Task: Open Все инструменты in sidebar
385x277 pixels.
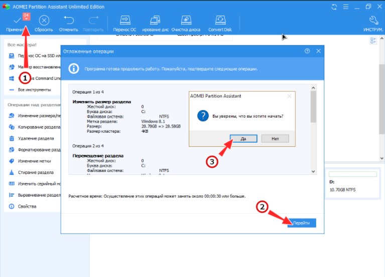Action: (x=30, y=89)
